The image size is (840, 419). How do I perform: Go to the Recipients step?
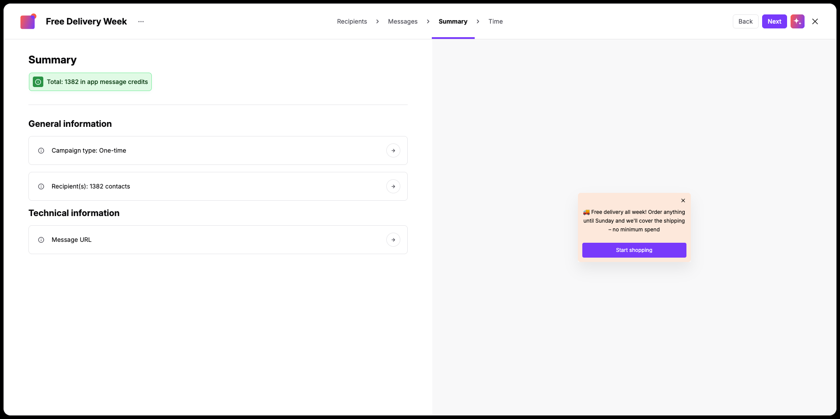coord(352,21)
